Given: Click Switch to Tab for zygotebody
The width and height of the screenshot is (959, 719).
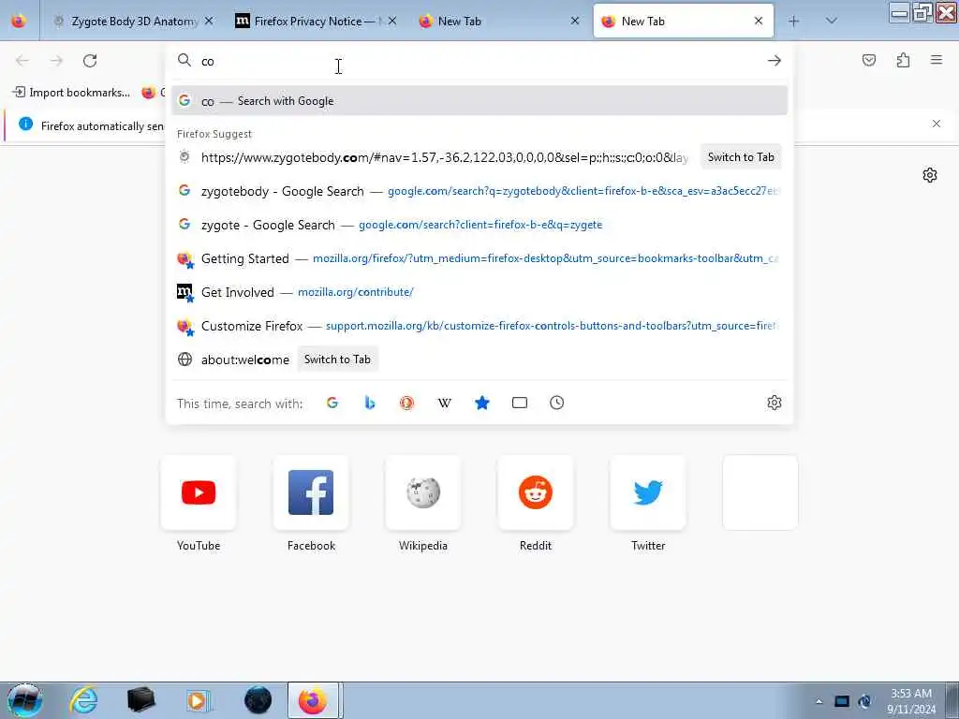Looking at the screenshot, I should 741,157.
